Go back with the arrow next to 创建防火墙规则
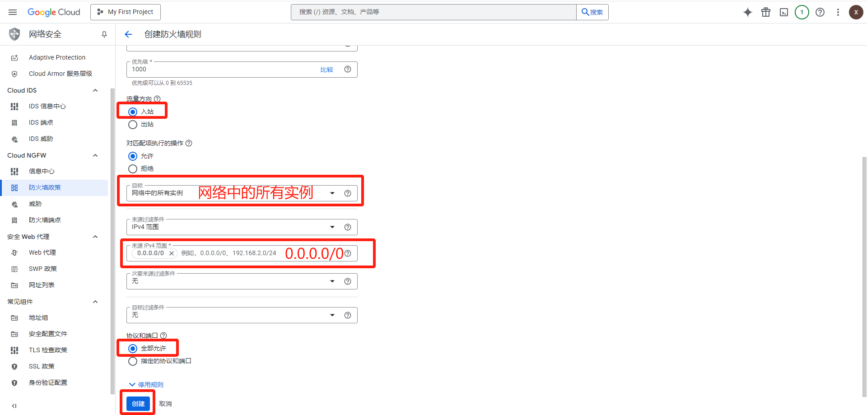867x415 pixels. point(128,34)
